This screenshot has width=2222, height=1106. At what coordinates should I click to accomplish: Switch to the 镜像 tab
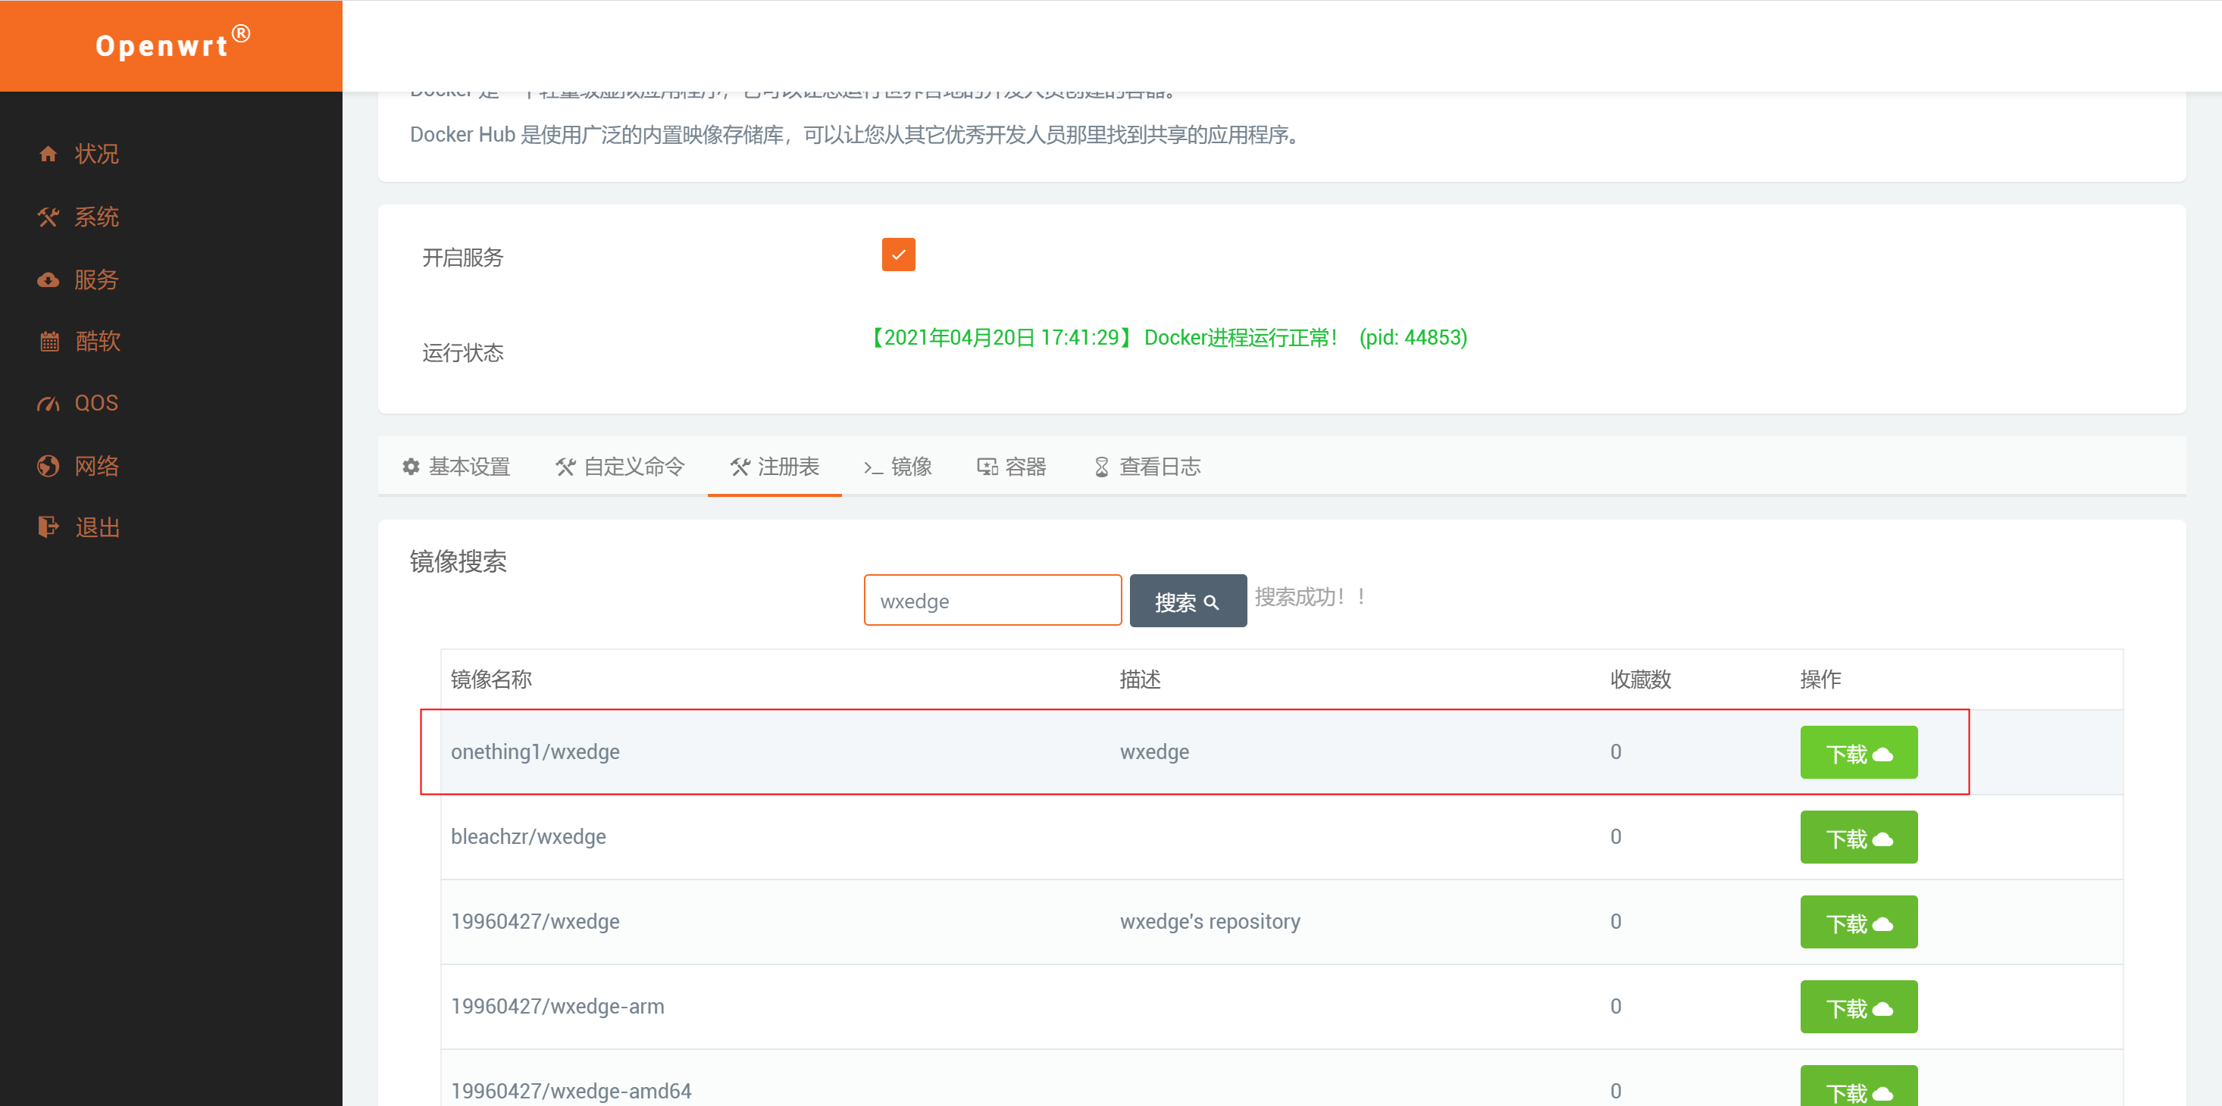(898, 467)
